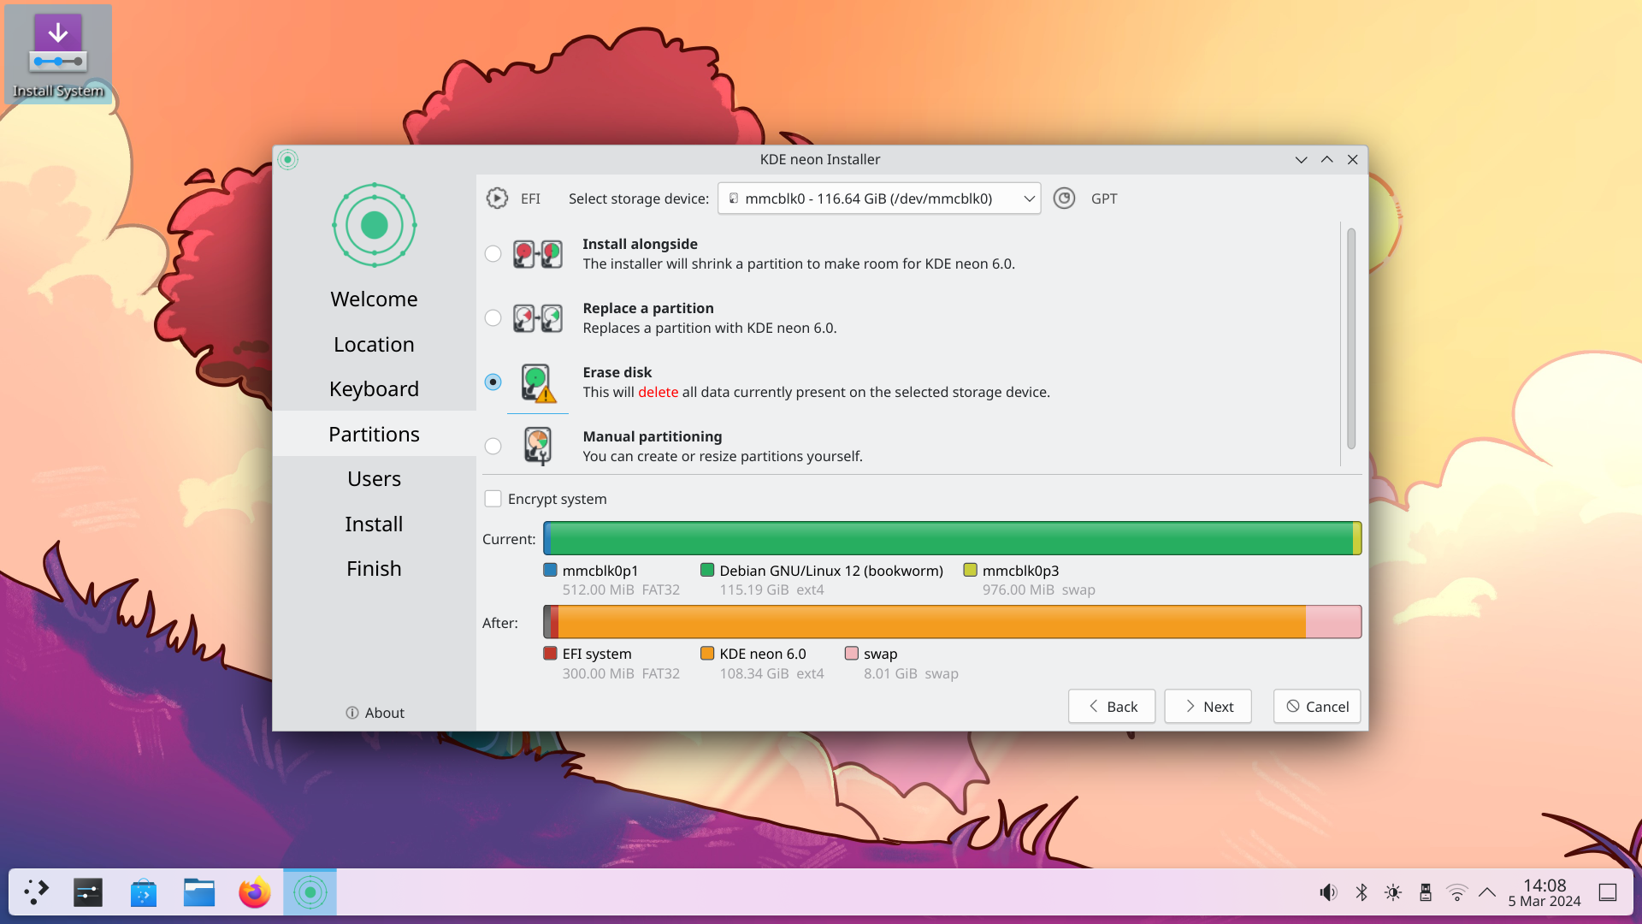Click the Location step in sidebar
This screenshot has width=1642, height=924.
[x=375, y=345]
